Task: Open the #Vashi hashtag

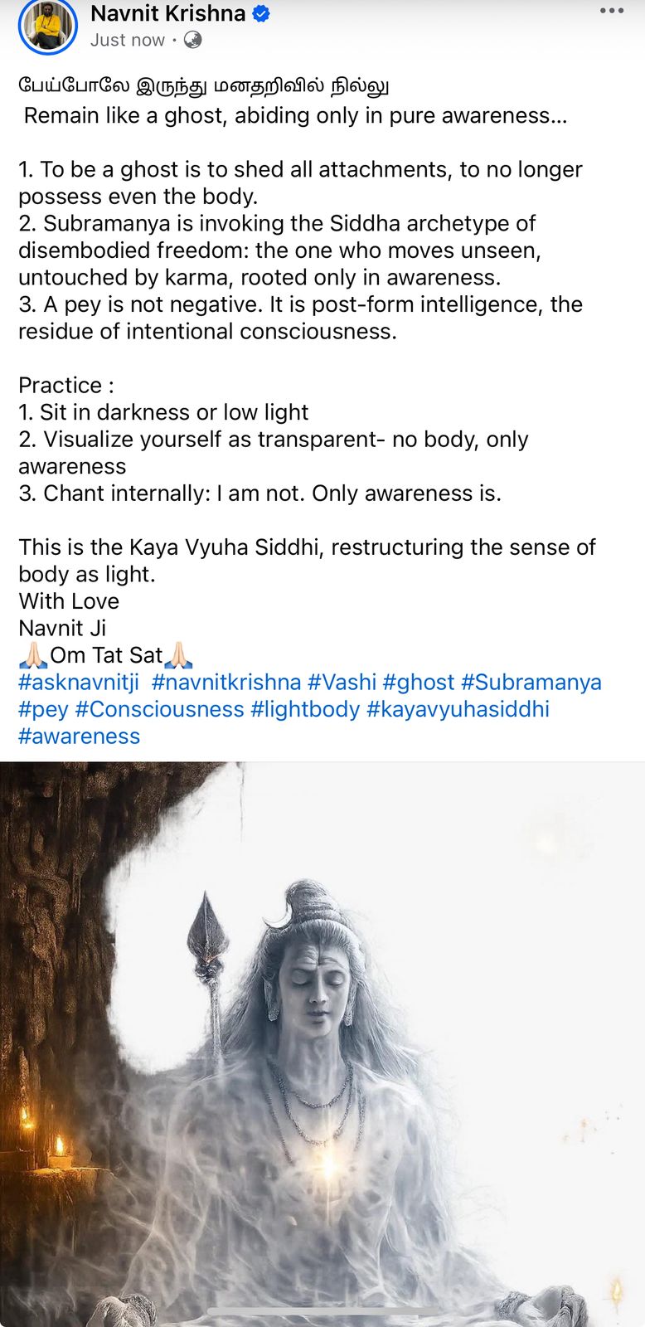Action: (x=342, y=682)
